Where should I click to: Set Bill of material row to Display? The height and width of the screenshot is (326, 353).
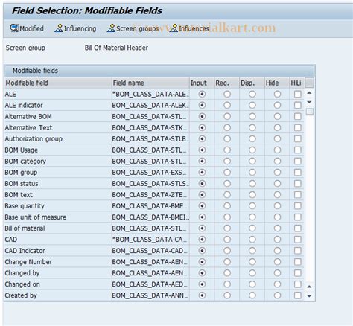[252, 228]
